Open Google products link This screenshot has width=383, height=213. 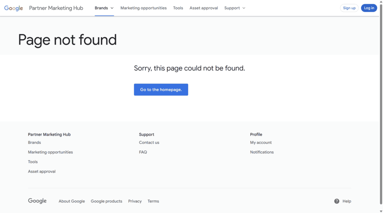106,201
